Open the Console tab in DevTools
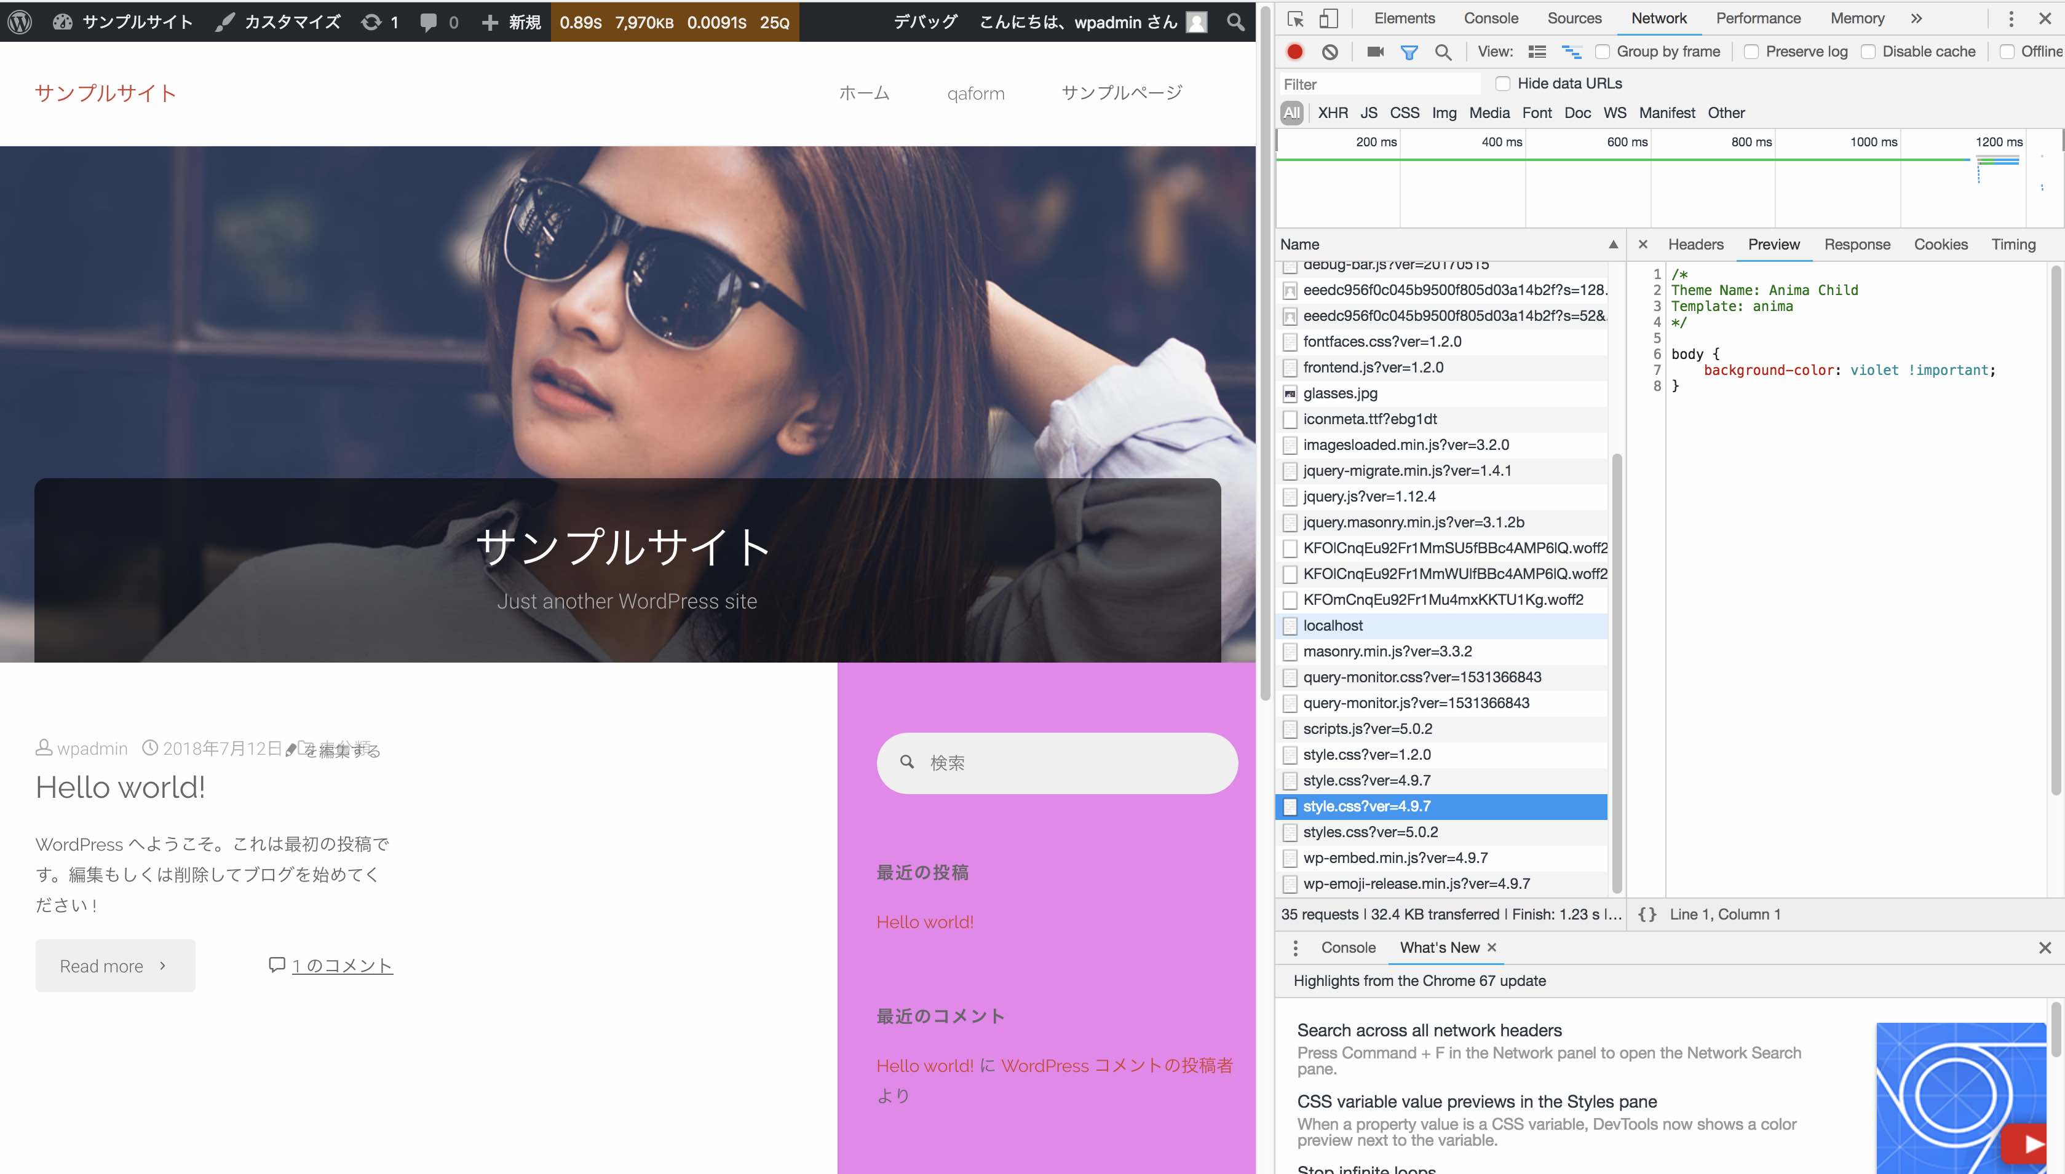The image size is (2065, 1174). (x=1491, y=18)
